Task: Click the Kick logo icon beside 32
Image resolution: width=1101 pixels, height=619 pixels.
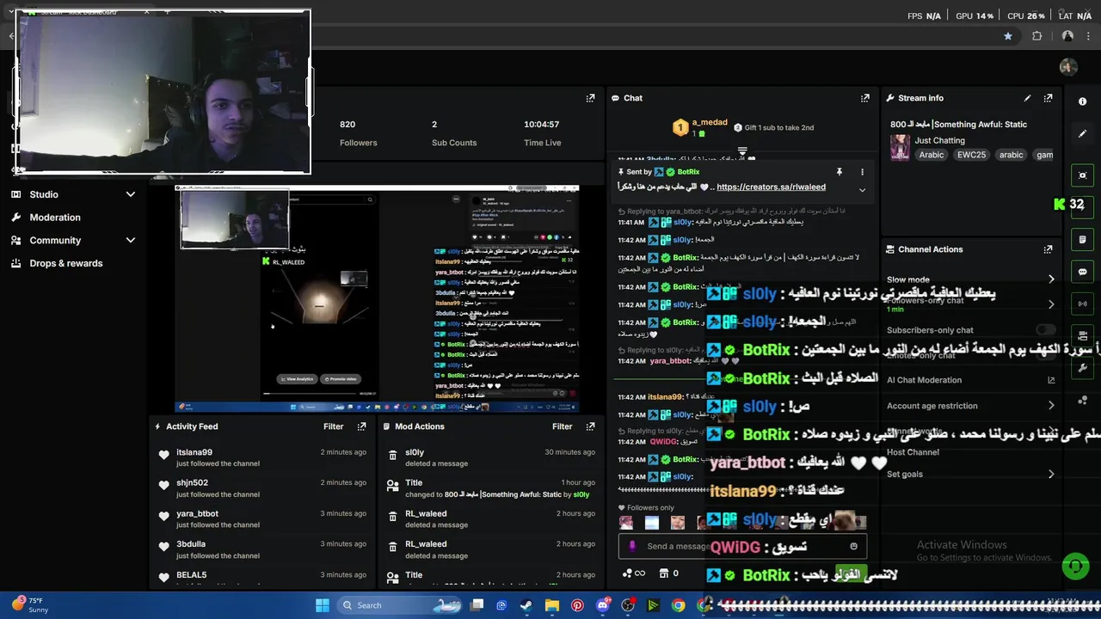Action: coord(1059,204)
